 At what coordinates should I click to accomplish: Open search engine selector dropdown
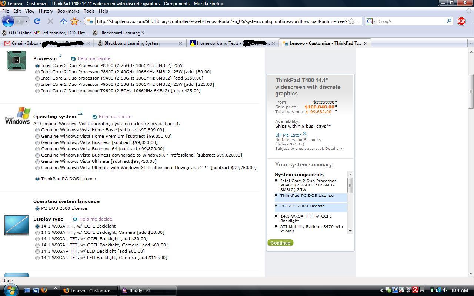coord(371,21)
